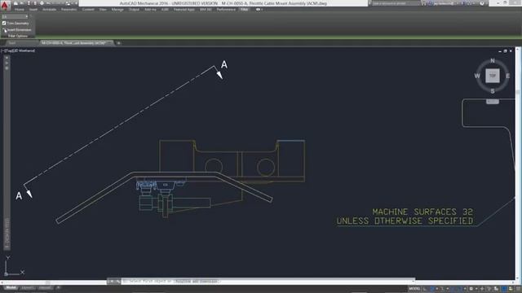Open the Annotate ribbon tab

point(49,10)
